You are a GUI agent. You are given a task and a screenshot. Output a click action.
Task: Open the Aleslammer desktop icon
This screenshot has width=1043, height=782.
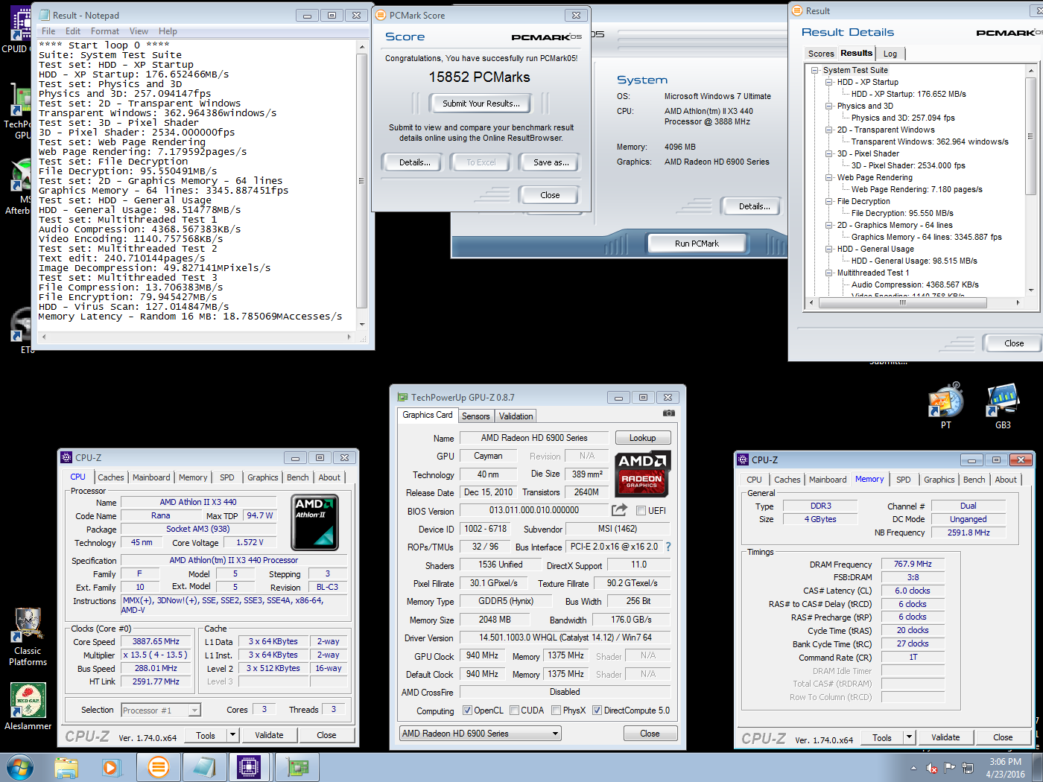coord(28,706)
